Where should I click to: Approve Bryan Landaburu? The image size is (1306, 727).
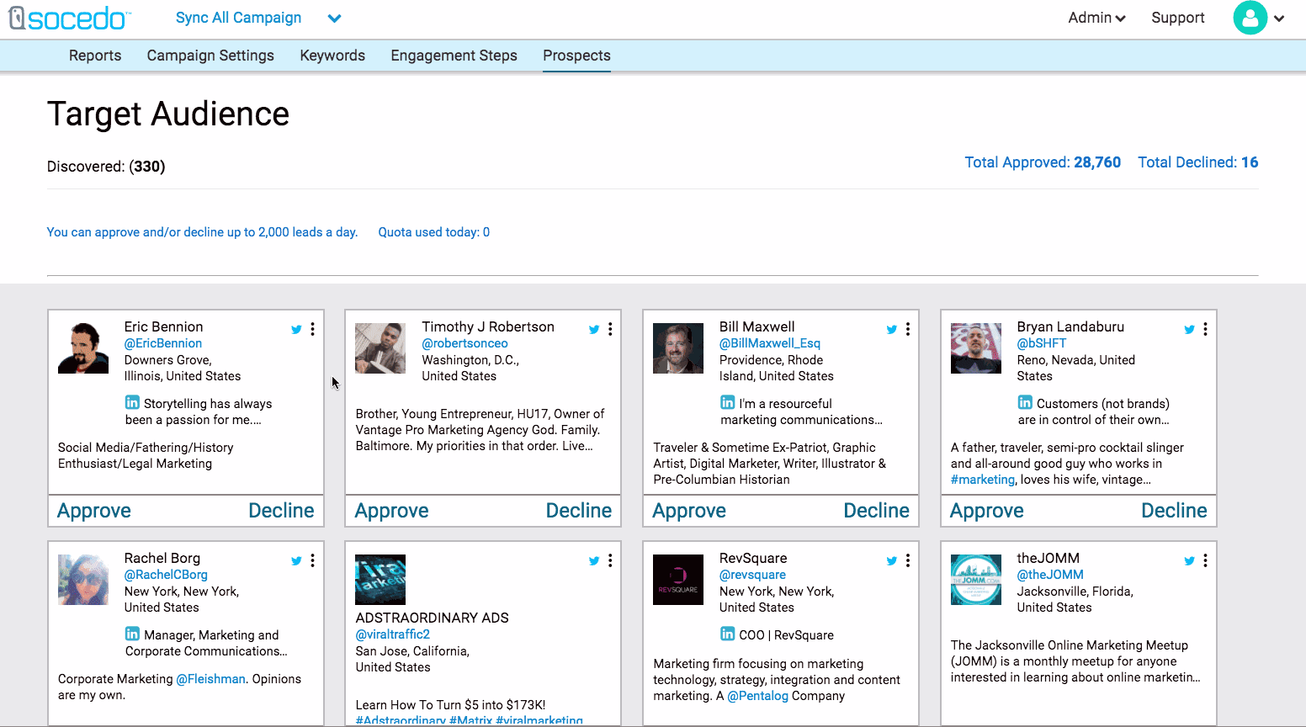pos(987,511)
